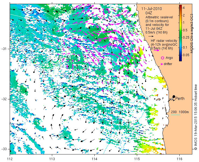Click the longitude axis label '116'
This screenshot has height=162, width=199.
[x=179, y=159]
